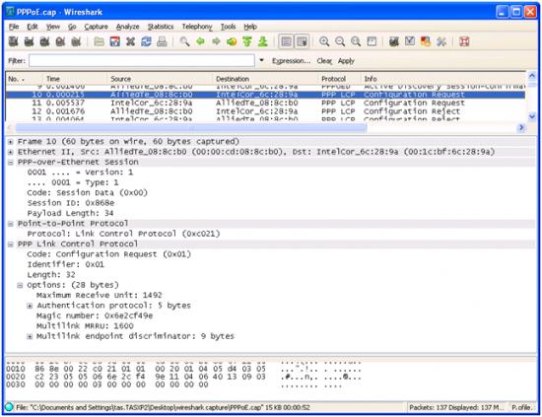Expand the Frame 10 tree node
The height and width of the screenshot is (417, 542).
(11, 142)
